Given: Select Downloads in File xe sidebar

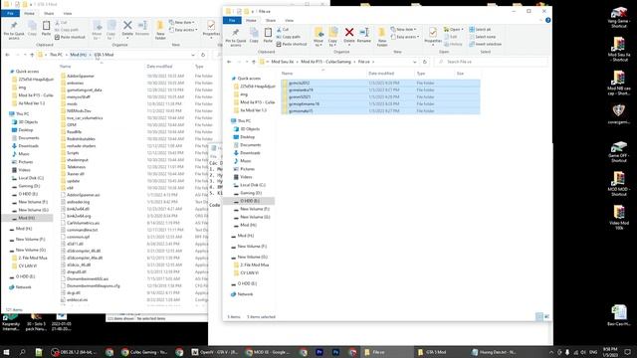Looking at the screenshot, I should click(x=250, y=153).
